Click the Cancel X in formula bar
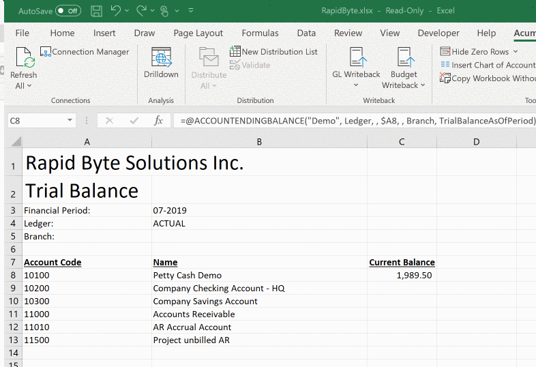Viewport: 536px width, 367px height. click(109, 120)
